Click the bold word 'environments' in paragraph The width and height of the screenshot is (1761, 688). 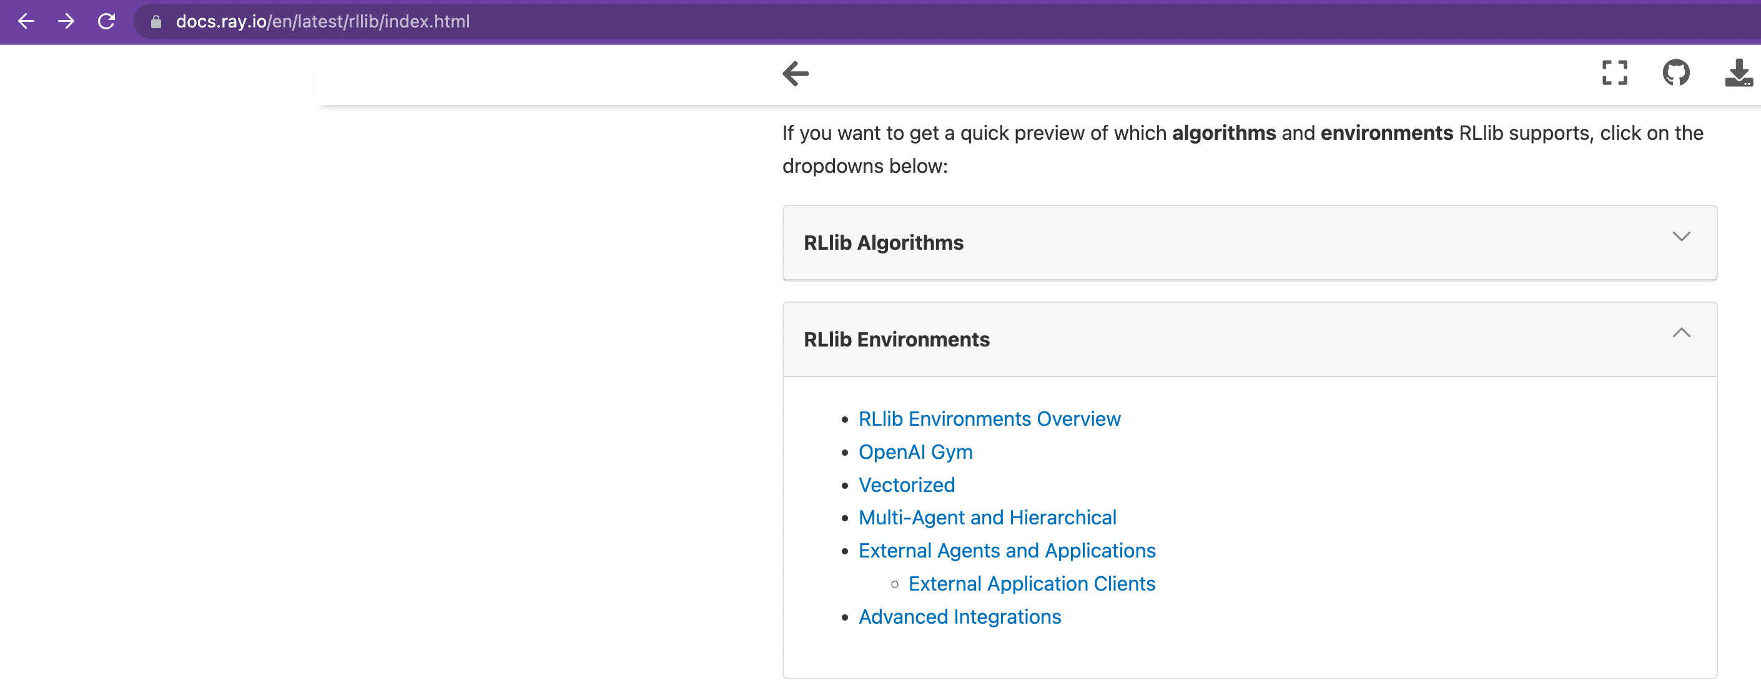[1386, 133]
